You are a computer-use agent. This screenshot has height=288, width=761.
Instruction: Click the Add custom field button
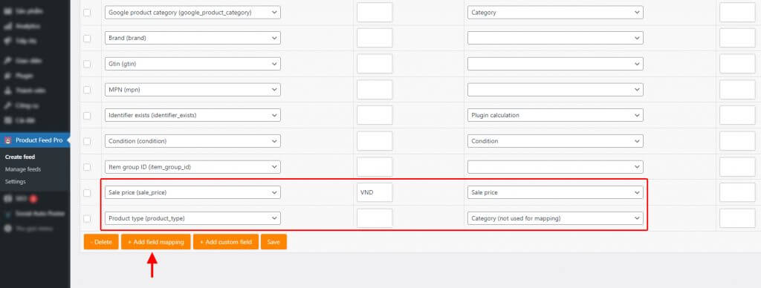coord(226,242)
